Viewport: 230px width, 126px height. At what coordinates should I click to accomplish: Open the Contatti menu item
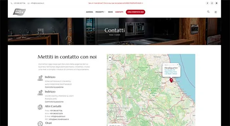[x=119, y=12]
